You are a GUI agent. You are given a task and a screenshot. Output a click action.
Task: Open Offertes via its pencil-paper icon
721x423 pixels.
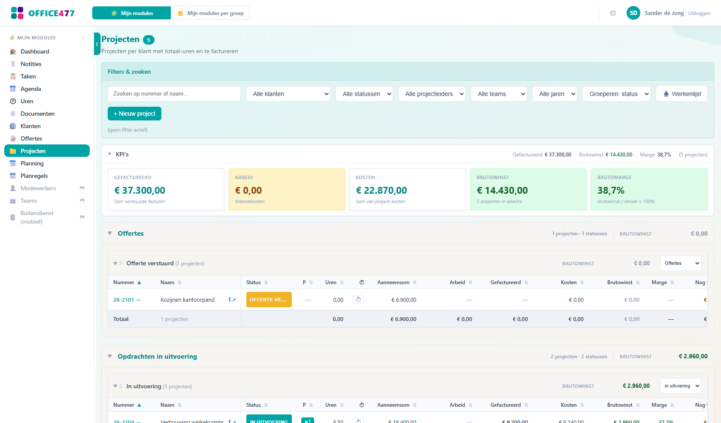[x=13, y=138]
